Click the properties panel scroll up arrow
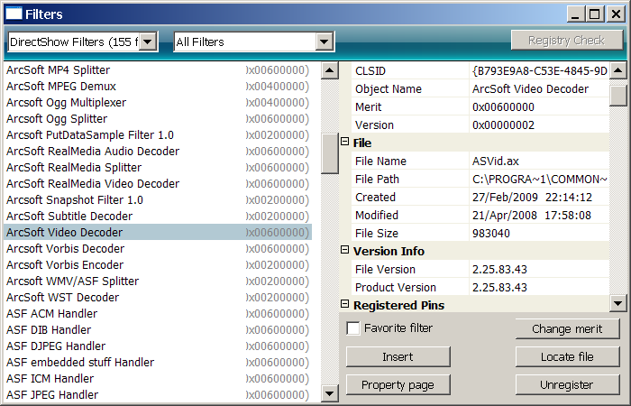This screenshot has width=631, height=406. tap(618, 70)
